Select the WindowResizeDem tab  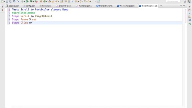[126, 6]
